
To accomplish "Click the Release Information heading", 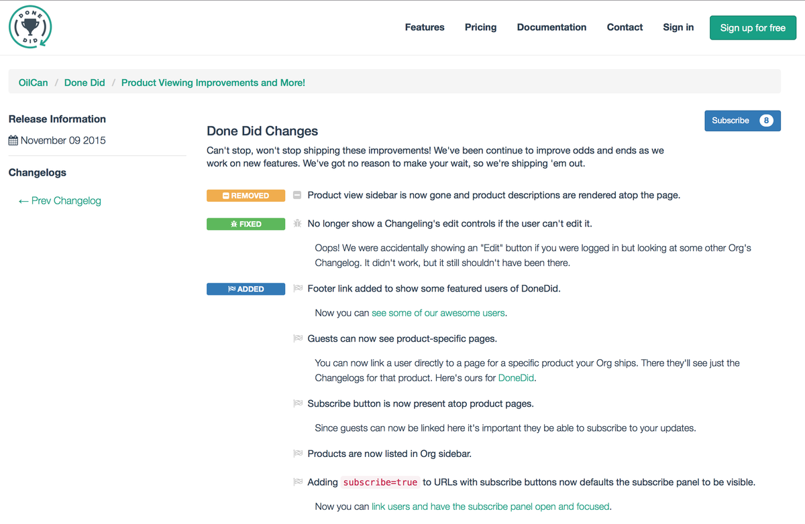I will point(57,119).
